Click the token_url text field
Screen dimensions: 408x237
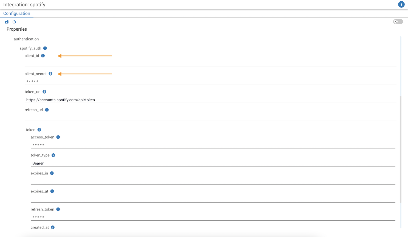point(210,100)
